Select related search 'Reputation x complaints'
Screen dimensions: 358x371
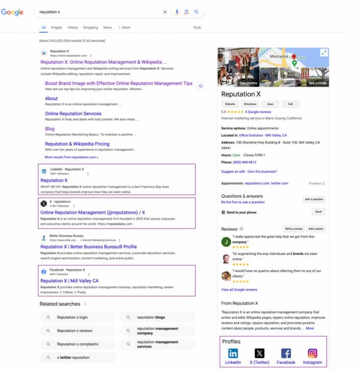78,344
